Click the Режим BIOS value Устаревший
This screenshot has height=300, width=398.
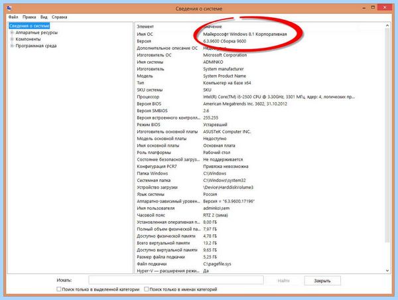[x=215, y=125]
